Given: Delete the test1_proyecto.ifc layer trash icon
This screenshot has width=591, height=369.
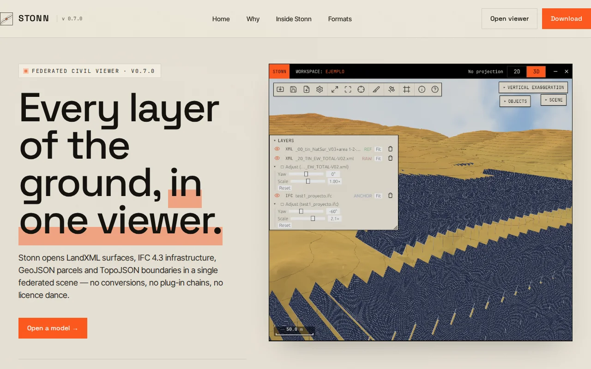Looking at the screenshot, I should tap(390, 196).
